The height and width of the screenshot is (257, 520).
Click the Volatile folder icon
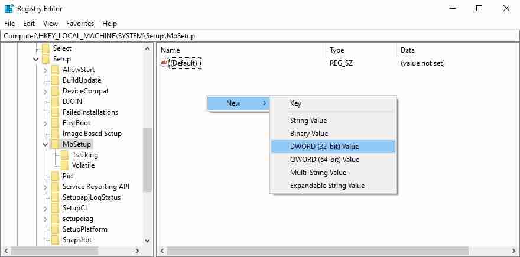(x=65, y=165)
